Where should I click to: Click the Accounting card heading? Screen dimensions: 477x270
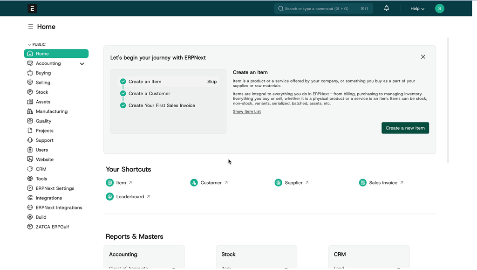click(123, 254)
